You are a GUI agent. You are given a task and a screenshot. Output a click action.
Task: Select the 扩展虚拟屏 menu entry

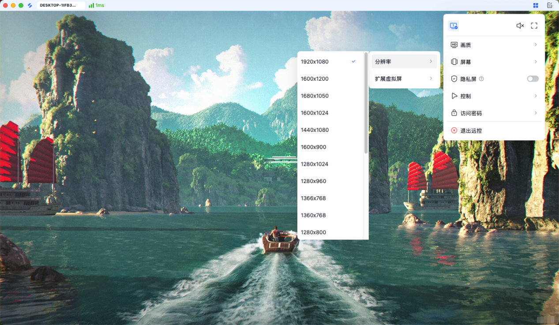coord(404,79)
